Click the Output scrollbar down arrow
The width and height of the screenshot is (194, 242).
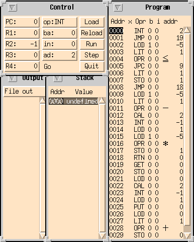(42, 235)
